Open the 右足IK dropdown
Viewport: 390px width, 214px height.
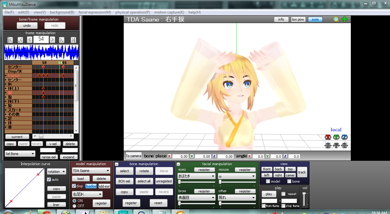point(87,194)
